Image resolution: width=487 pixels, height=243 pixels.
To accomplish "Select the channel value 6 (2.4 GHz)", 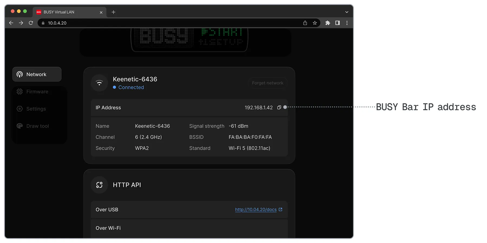I will 148,137.
